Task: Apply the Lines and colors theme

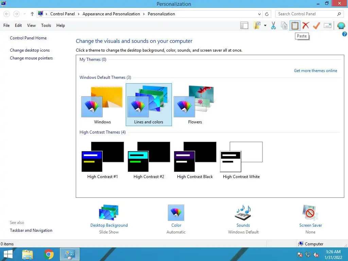Action: click(x=149, y=105)
